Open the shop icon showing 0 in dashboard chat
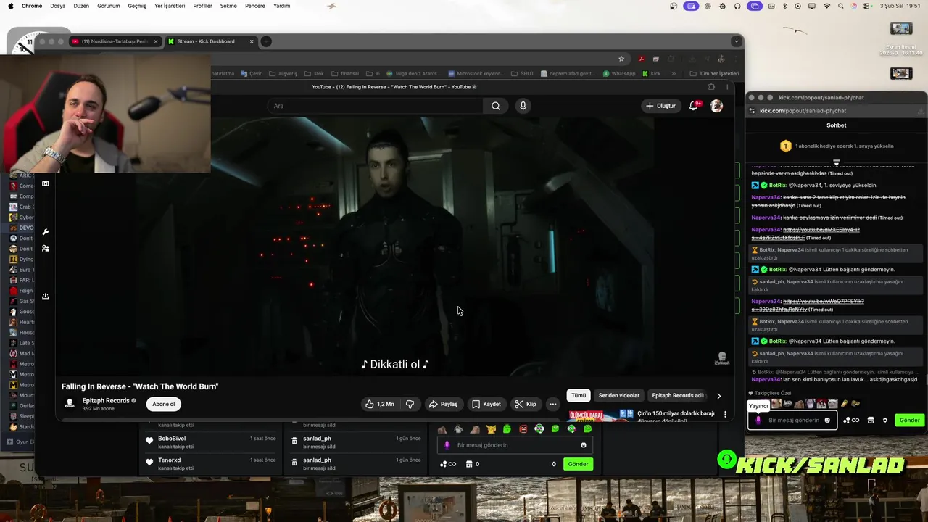The image size is (928, 522). click(x=471, y=464)
